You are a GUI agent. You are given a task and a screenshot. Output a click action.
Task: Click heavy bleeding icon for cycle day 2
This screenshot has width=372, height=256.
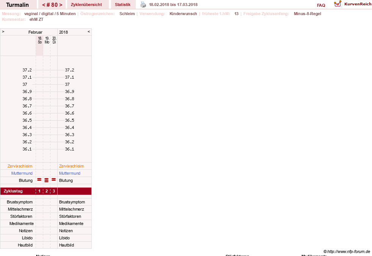click(47, 180)
